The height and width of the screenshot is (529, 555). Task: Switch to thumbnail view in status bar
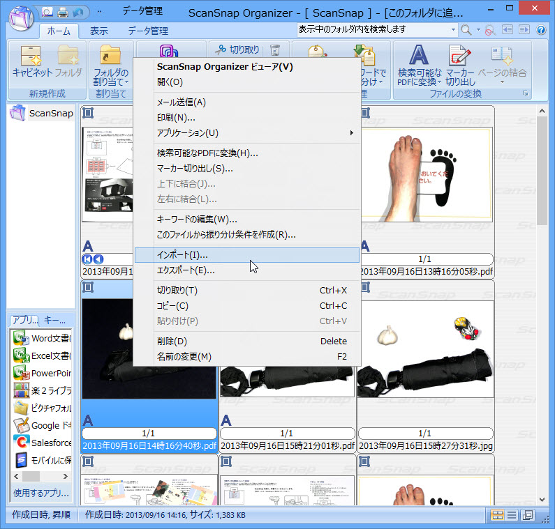(497, 515)
